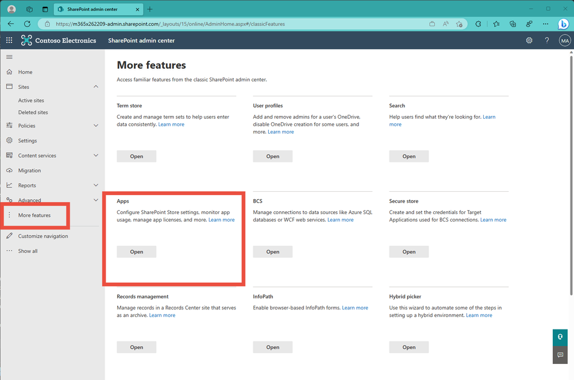Collapse the Sites section chevron

(x=96, y=87)
